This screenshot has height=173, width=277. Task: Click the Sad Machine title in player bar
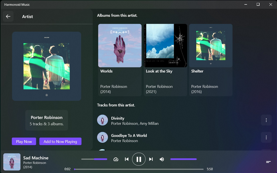[x=36, y=158]
